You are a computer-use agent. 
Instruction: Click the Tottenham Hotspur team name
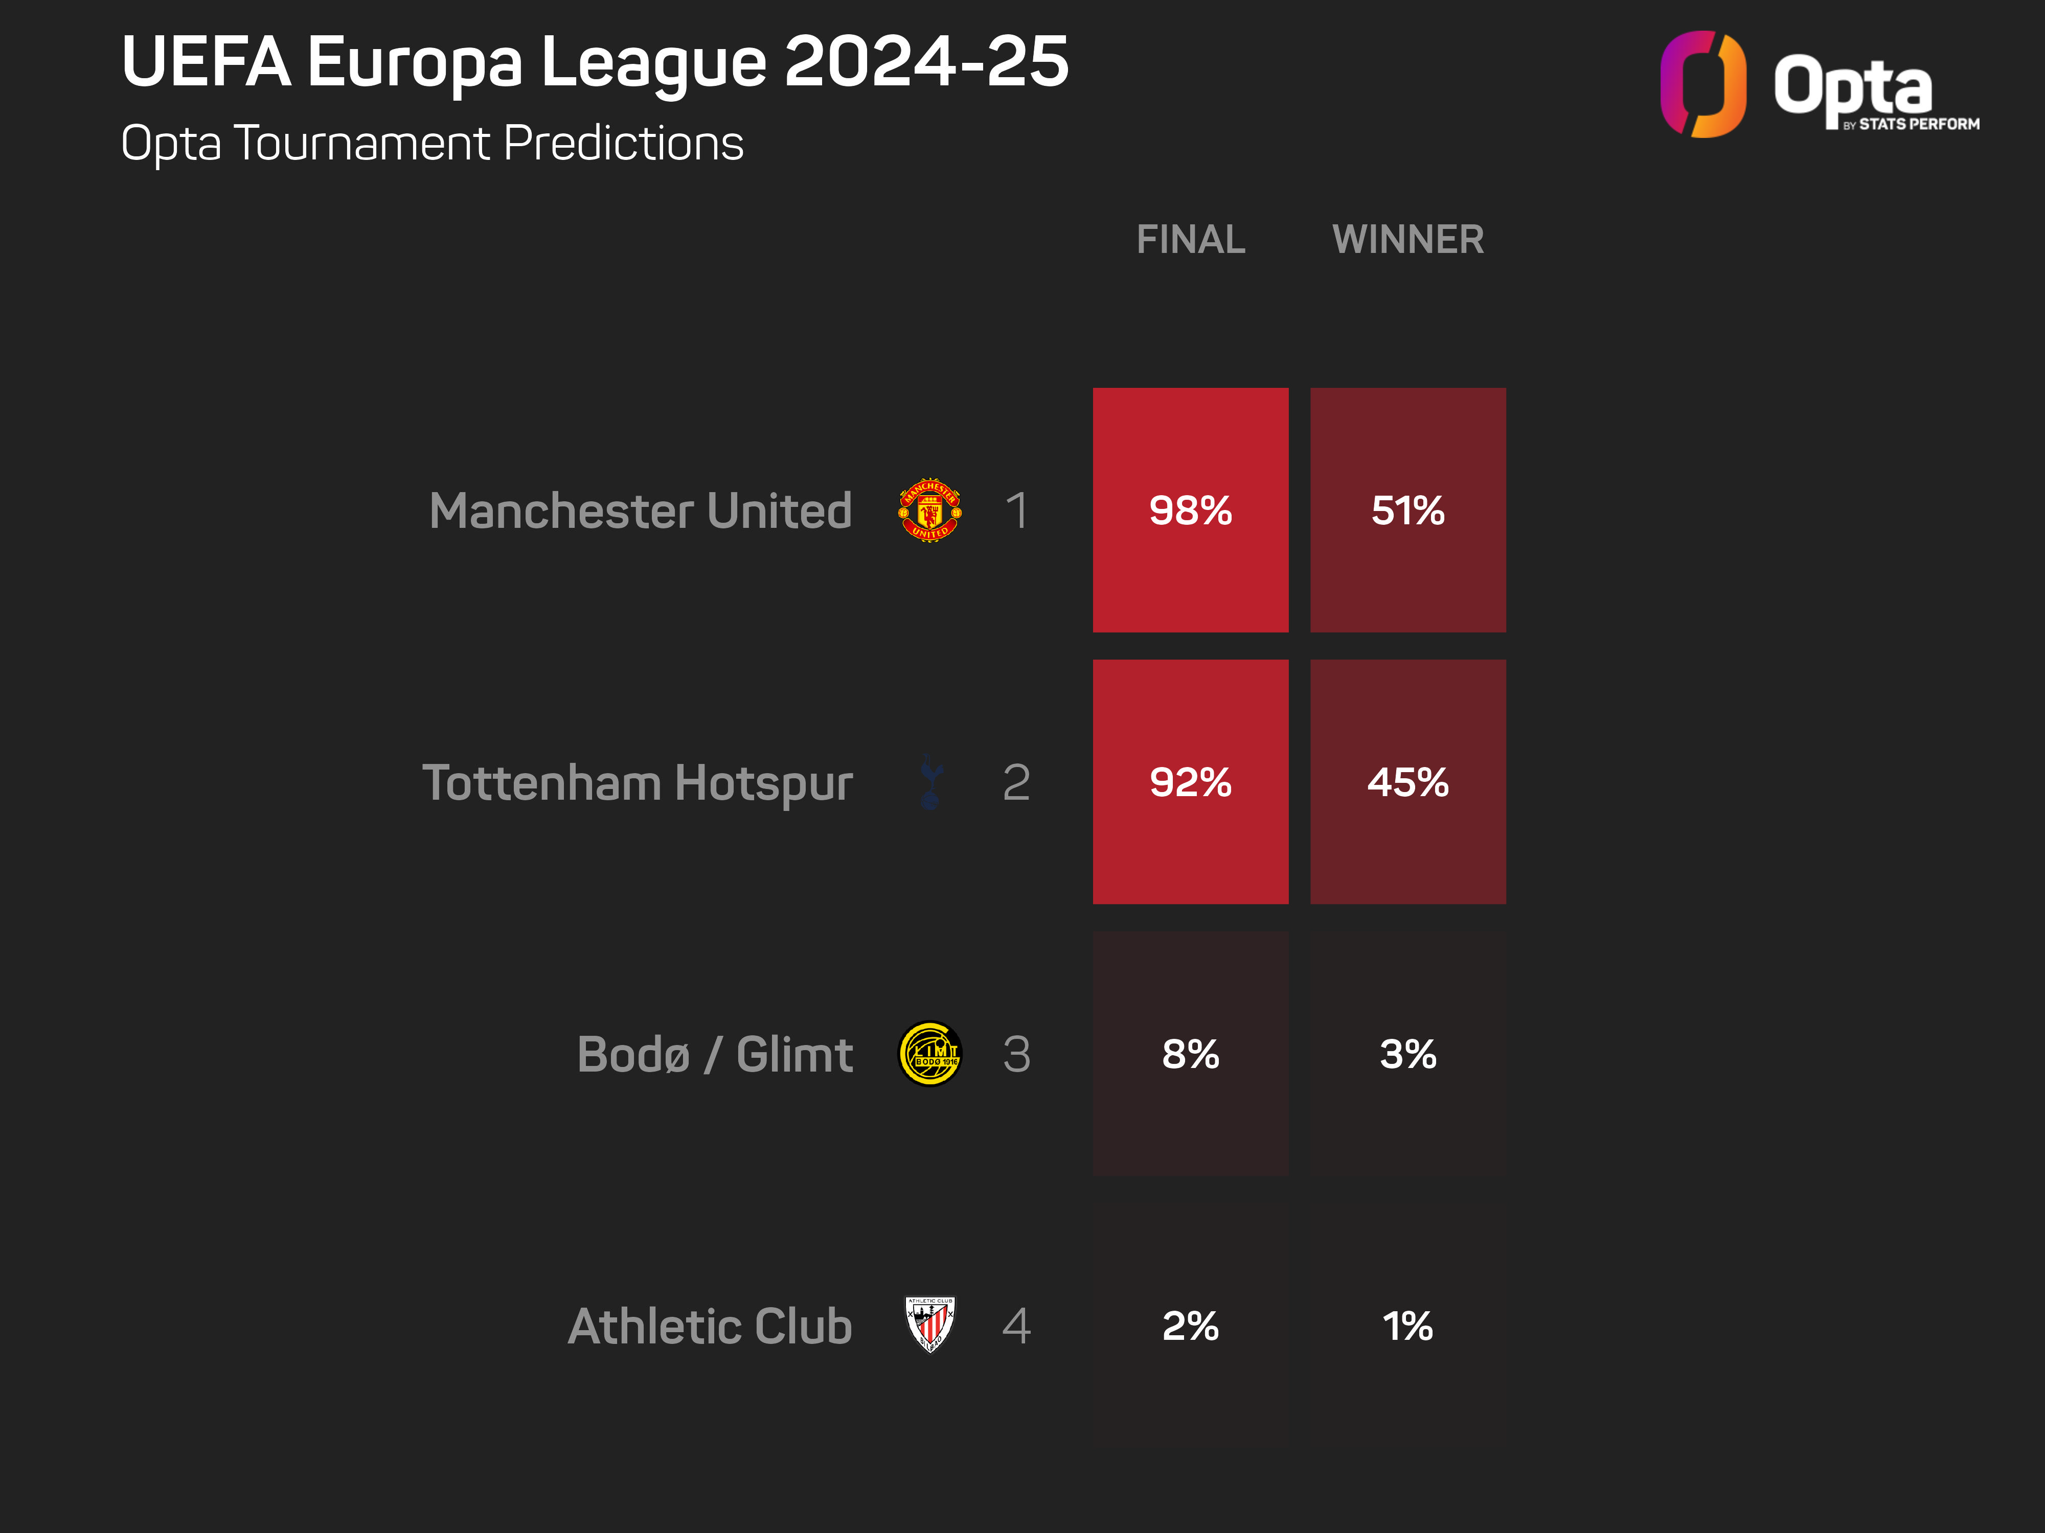[x=637, y=783]
